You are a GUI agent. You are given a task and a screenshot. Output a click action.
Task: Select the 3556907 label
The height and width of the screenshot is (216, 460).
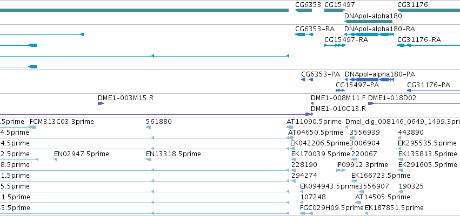[x=374, y=186]
